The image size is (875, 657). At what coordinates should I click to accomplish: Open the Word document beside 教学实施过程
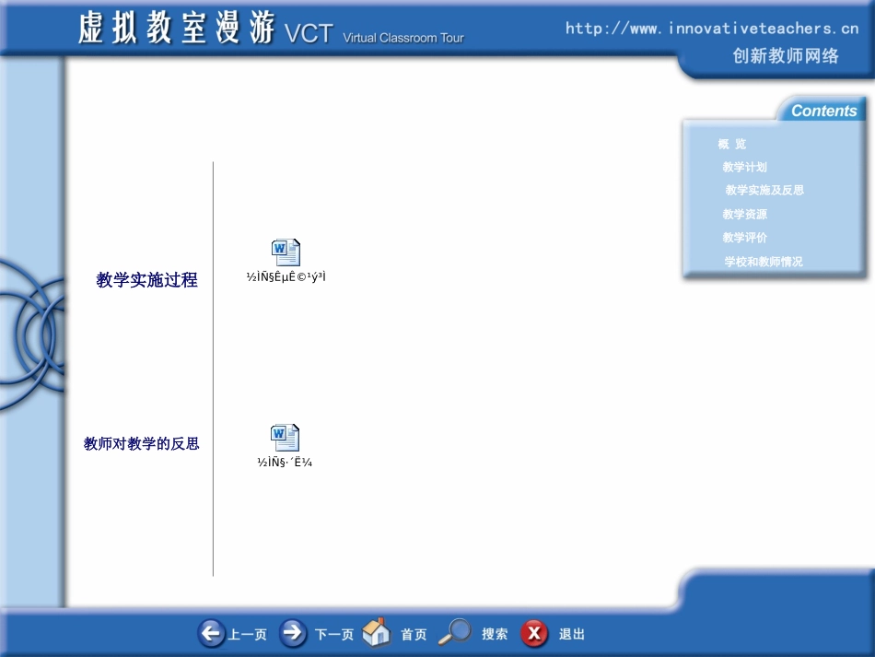click(x=286, y=252)
